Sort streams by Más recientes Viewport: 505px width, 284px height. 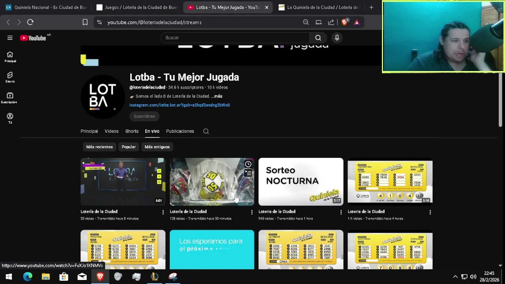click(x=99, y=147)
